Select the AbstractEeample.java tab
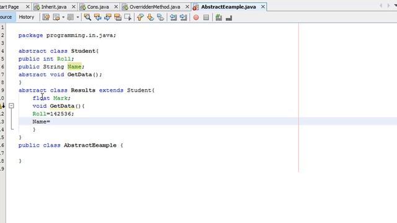This screenshot has width=397, height=223. pos(228,7)
